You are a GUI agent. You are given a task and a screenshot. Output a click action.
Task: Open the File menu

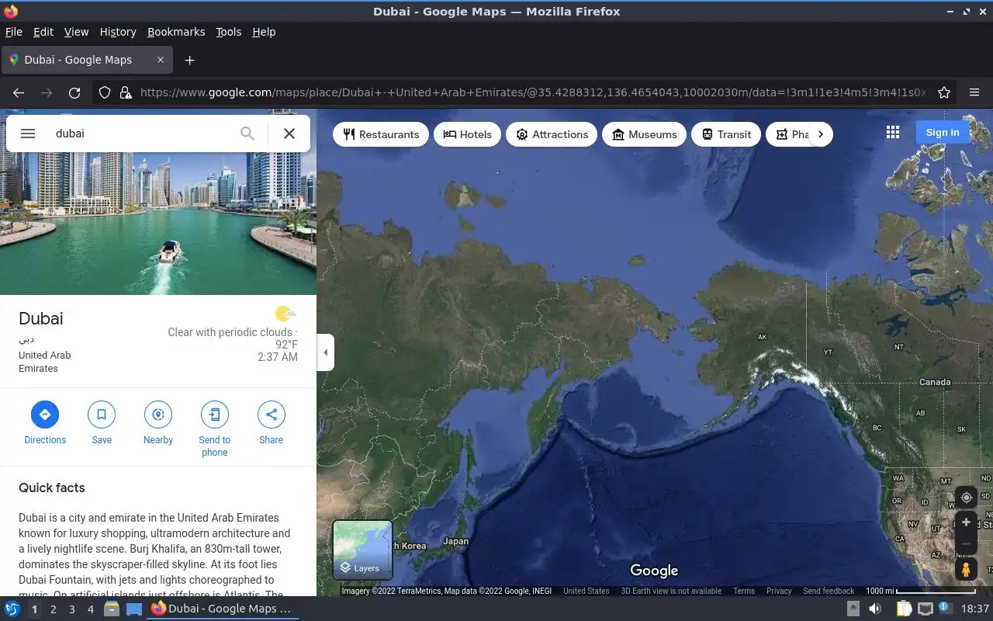14,32
